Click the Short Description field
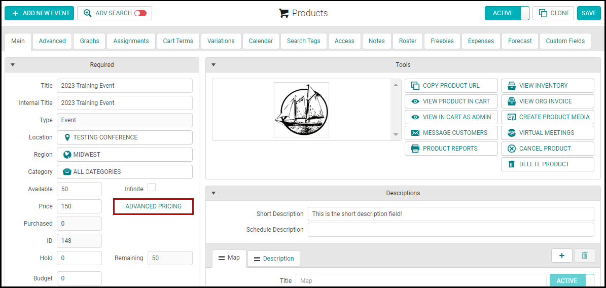This screenshot has width=606, height=288. tap(451, 214)
